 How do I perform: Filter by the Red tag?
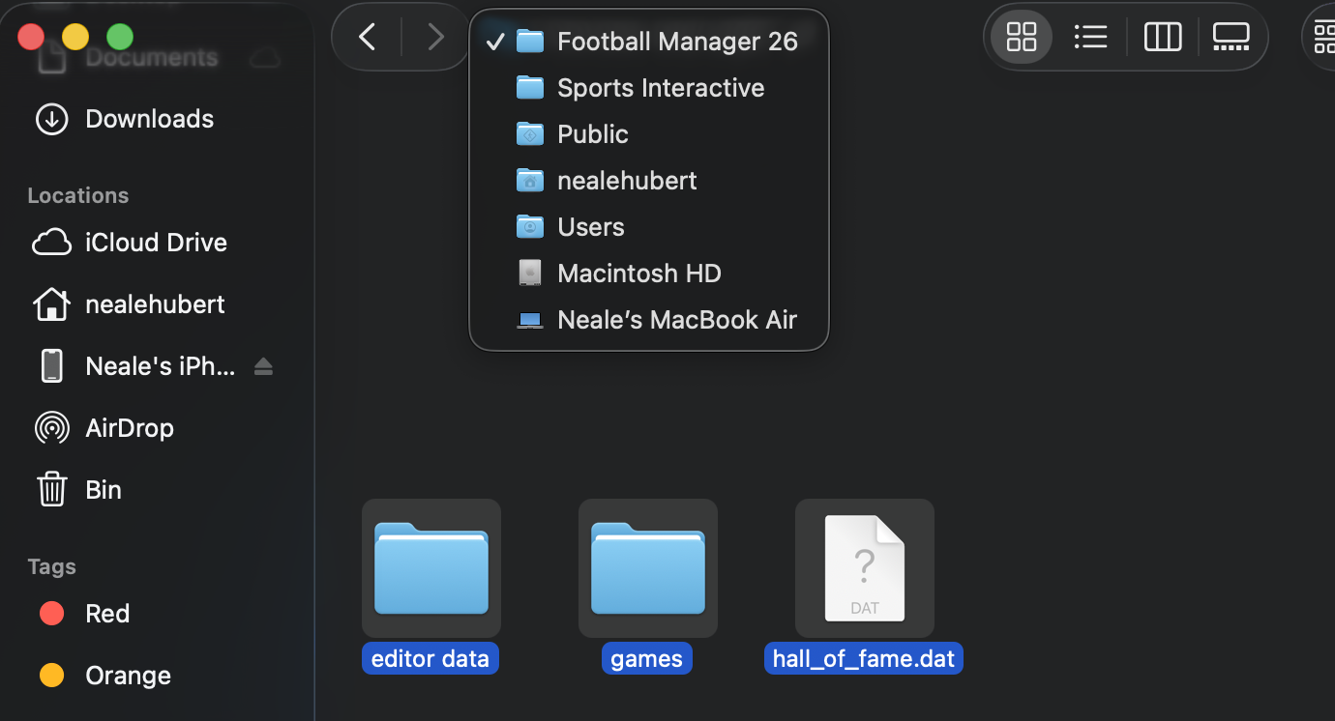pos(106,614)
